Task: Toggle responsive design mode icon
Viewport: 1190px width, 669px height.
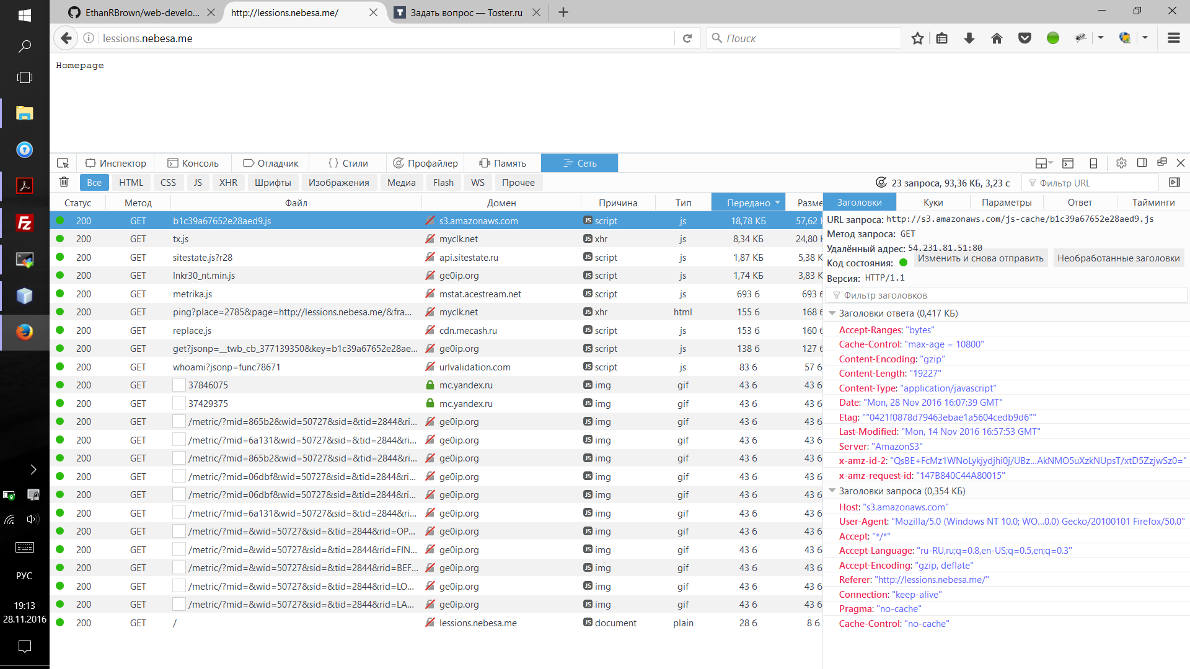Action: click(1093, 163)
